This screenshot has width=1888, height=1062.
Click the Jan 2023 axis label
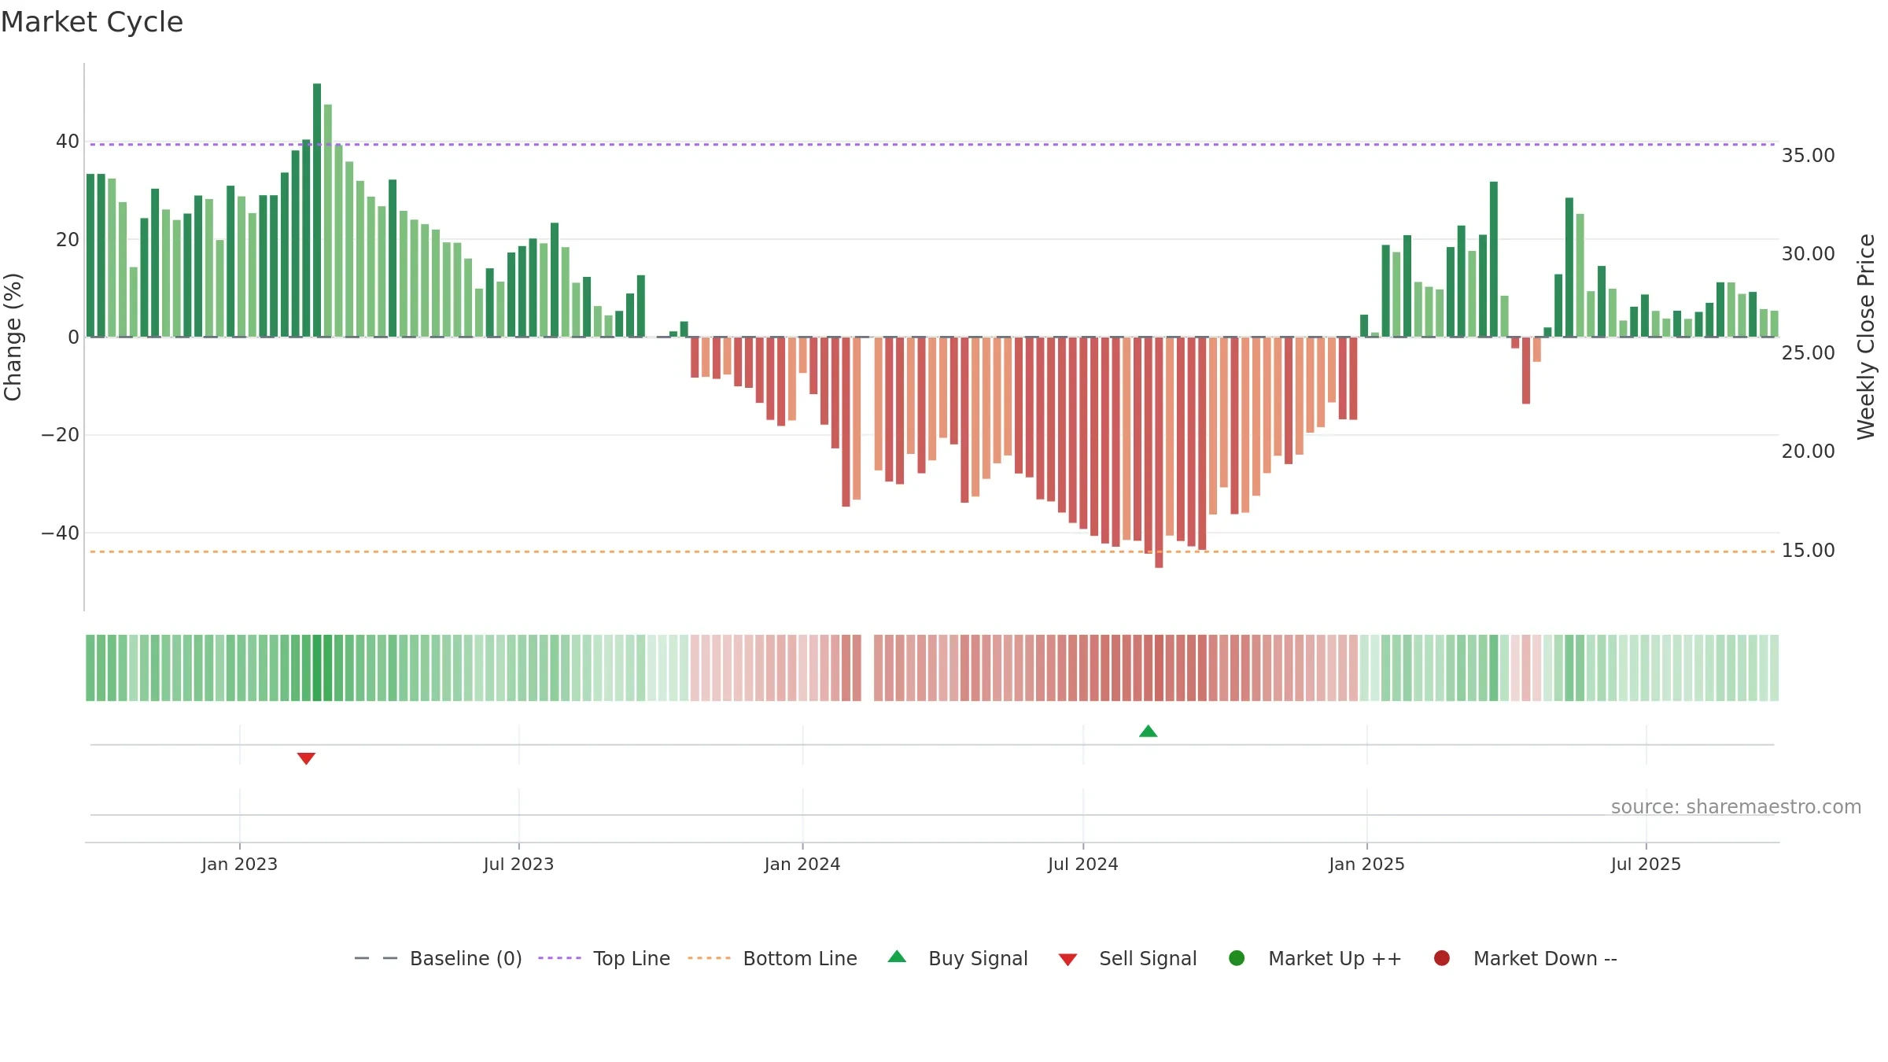pos(239,864)
